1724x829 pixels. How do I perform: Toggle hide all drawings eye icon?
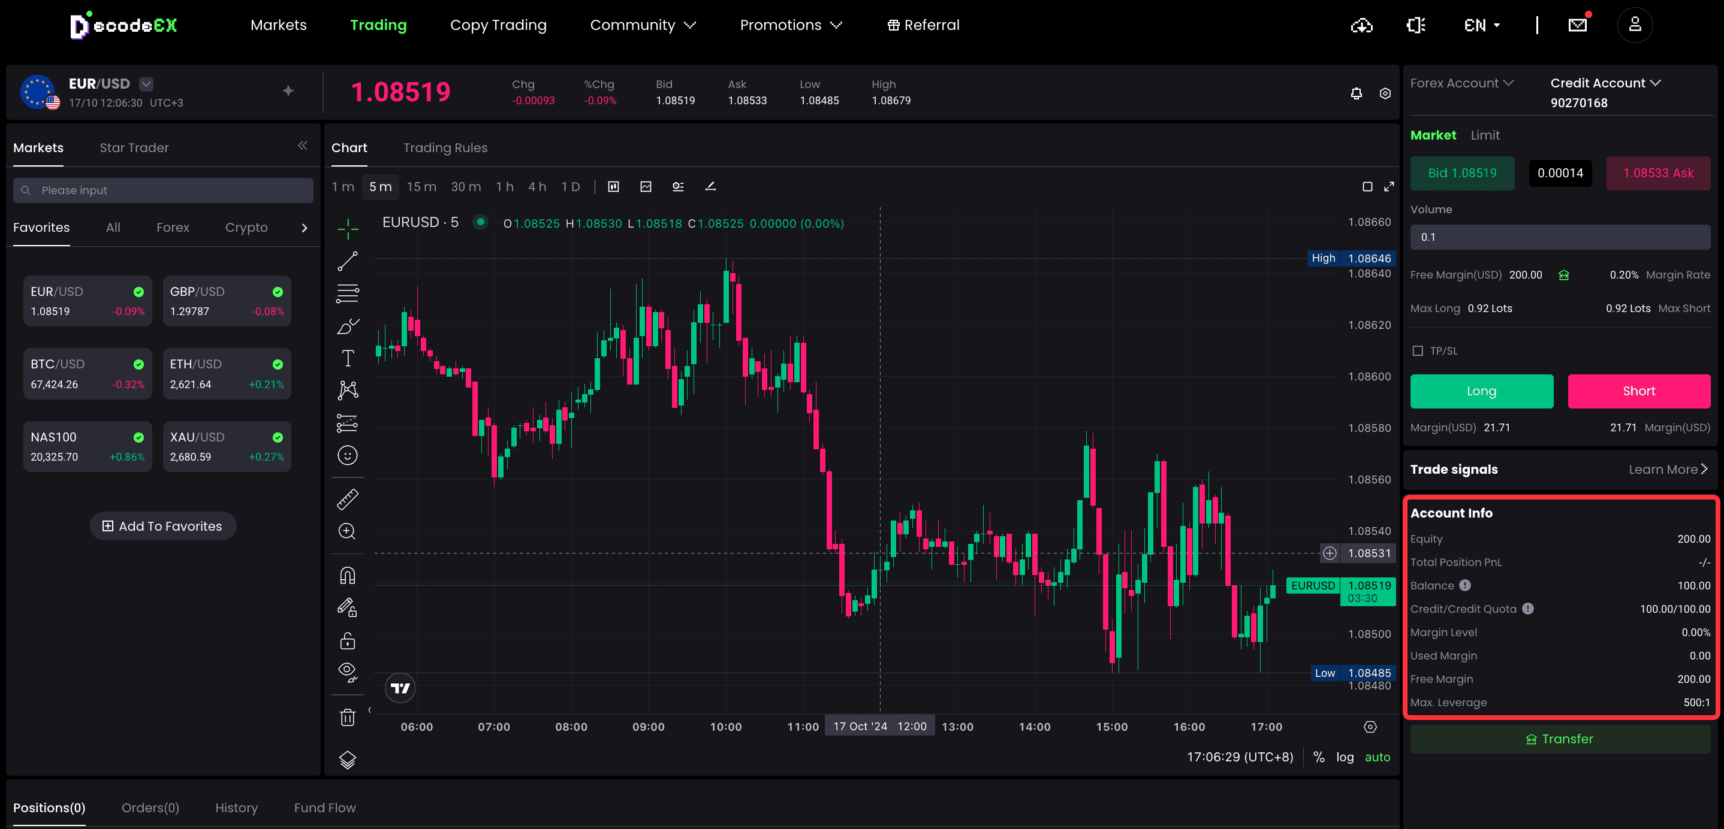click(x=347, y=671)
